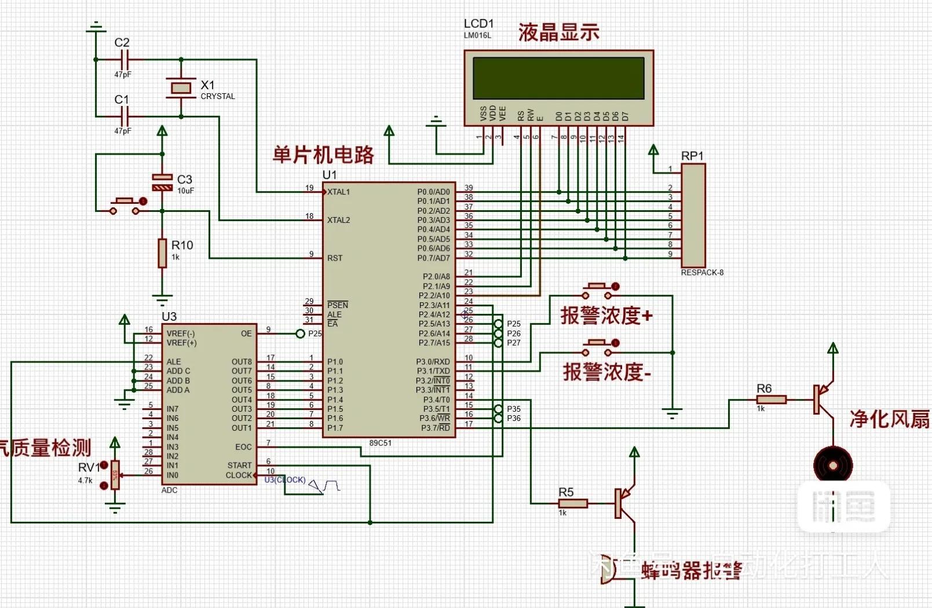The width and height of the screenshot is (932, 608).
Task: Click the P27 terminal circle
Action: (x=498, y=343)
